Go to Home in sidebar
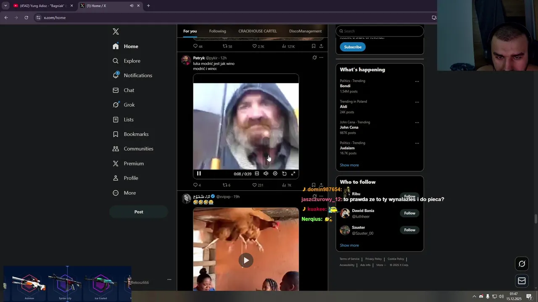538x302 pixels. (126, 46)
